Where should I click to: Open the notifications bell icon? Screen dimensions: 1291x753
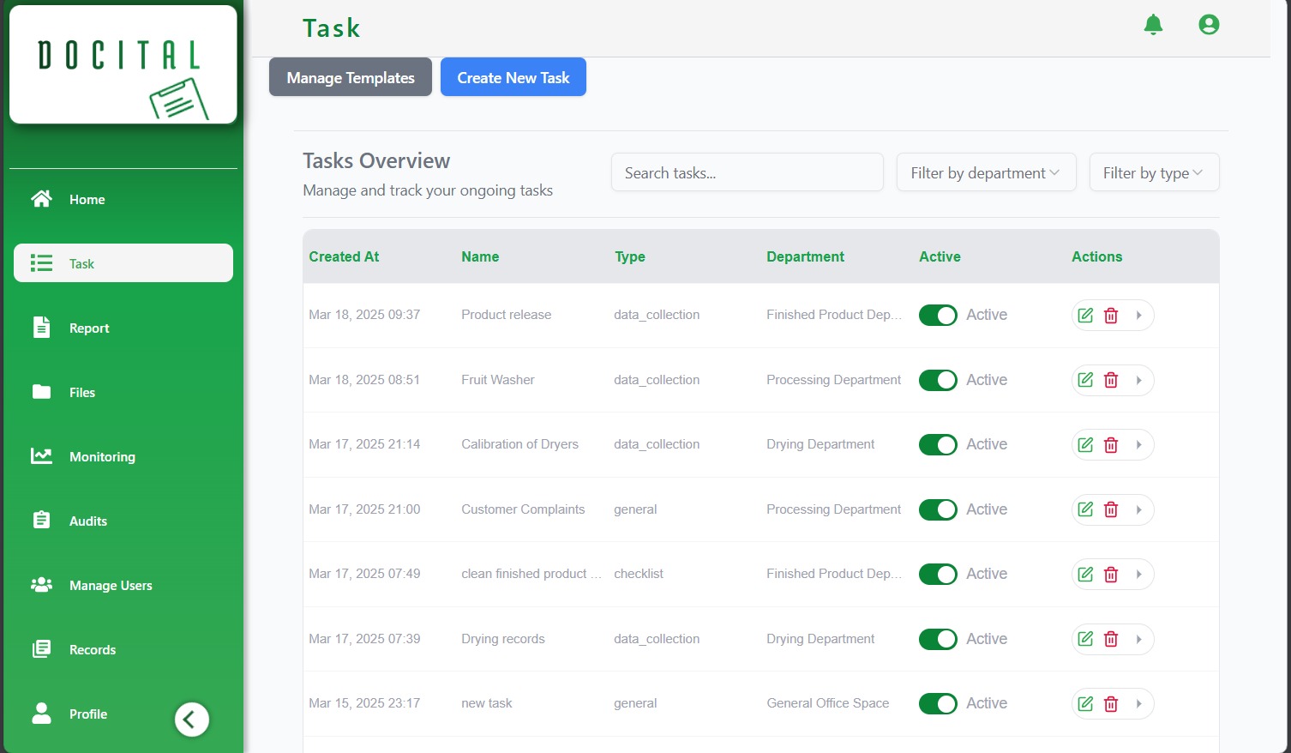coord(1154,25)
